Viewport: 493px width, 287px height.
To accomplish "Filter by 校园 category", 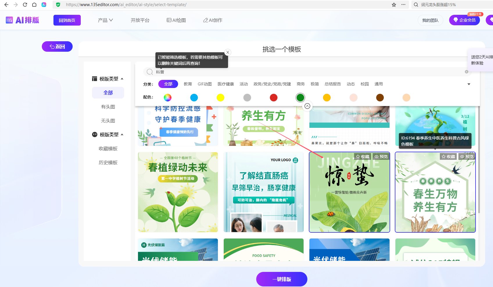I will pyautogui.click(x=365, y=84).
